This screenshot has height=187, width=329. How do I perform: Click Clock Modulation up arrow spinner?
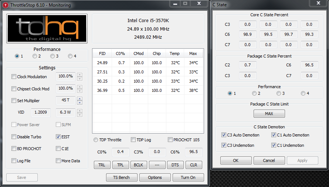coord(79,75)
